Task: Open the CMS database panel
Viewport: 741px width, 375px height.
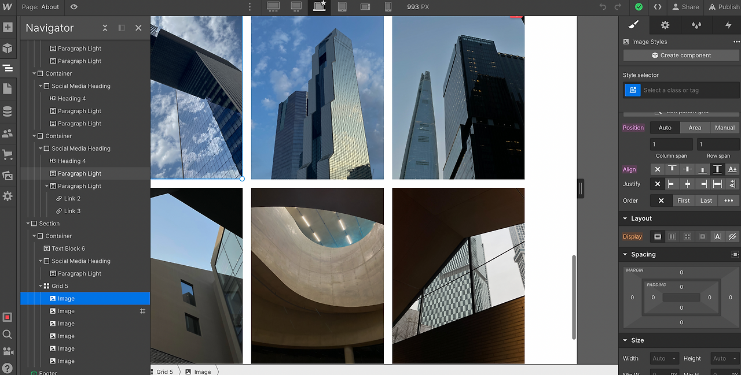Action: tap(8, 112)
